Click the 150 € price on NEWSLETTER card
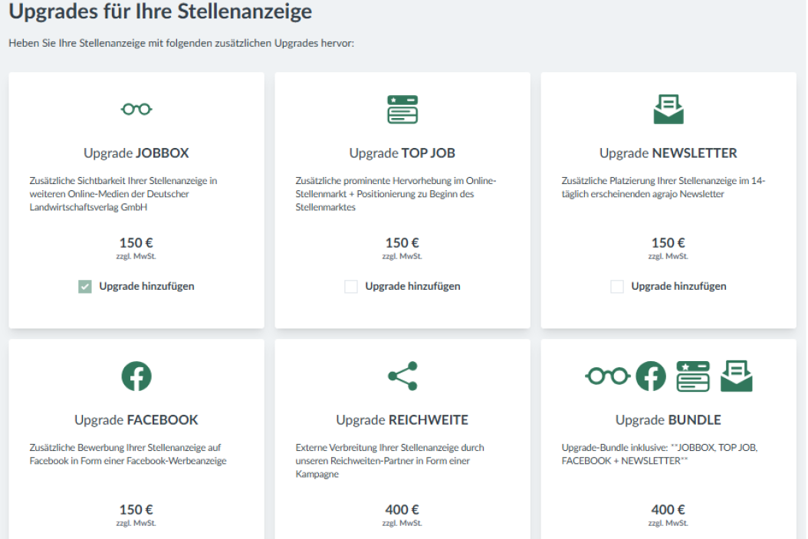 668,243
